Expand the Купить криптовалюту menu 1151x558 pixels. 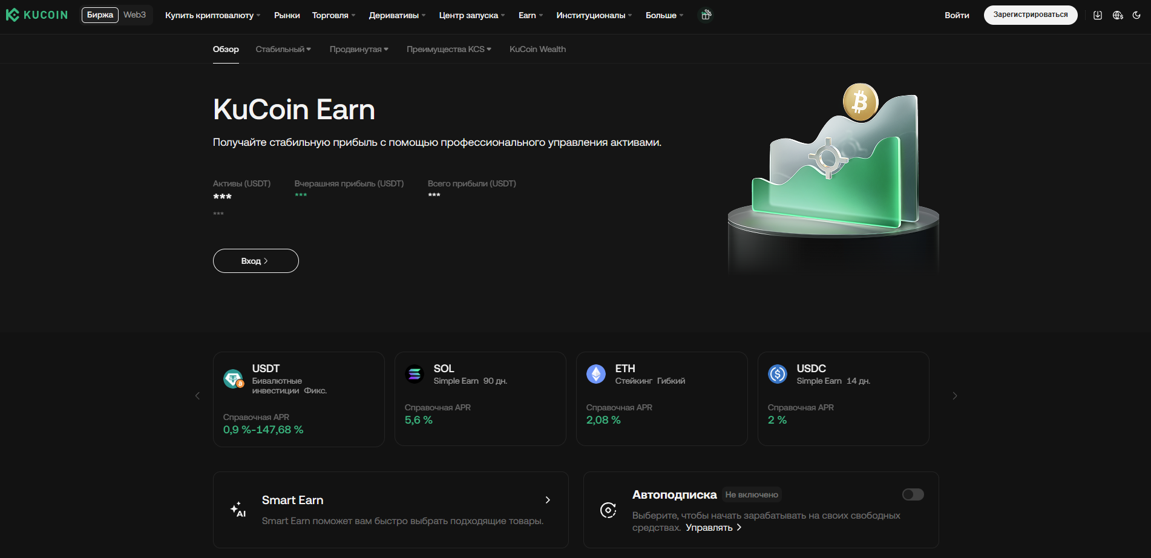212,15
